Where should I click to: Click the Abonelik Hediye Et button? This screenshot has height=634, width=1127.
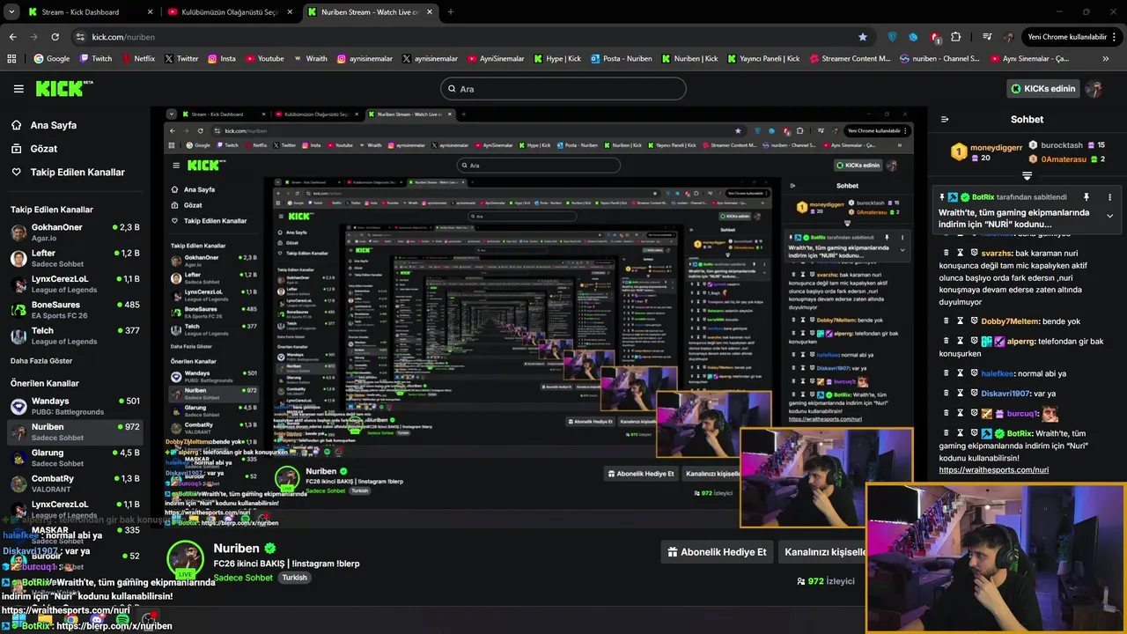point(718,552)
